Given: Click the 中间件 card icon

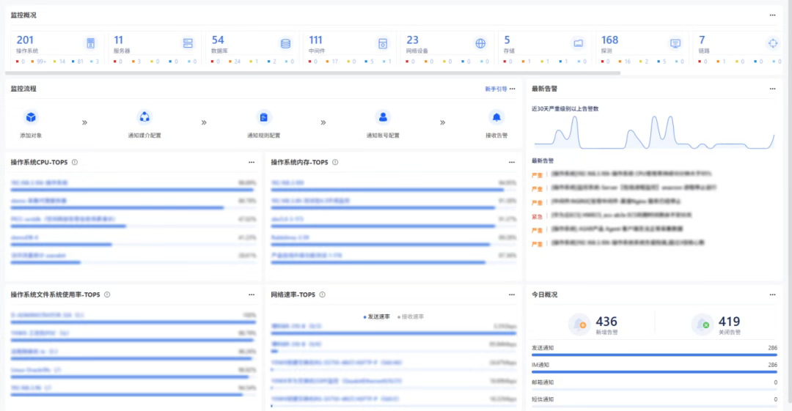Looking at the screenshot, I should [x=383, y=43].
